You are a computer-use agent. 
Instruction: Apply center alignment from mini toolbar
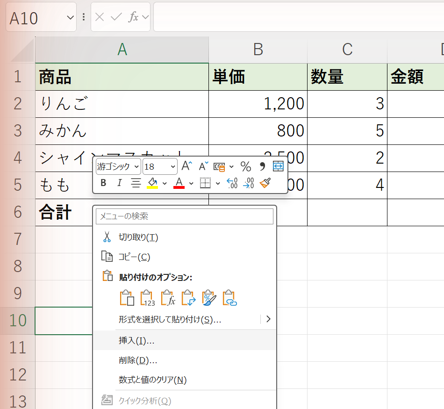136,183
